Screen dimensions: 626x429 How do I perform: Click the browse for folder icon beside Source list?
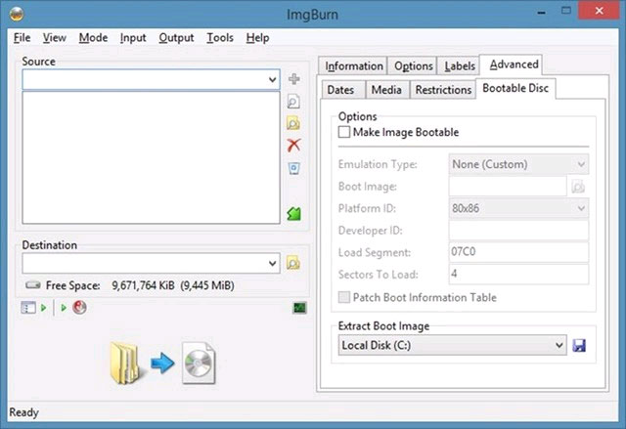pos(293,123)
